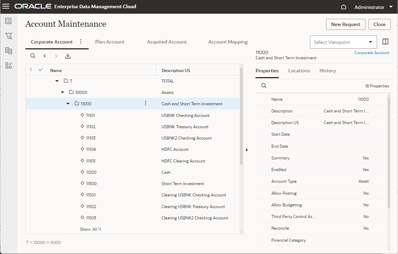398x254 pixels.
Task: Open the views list sidebar icon
Action: [9, 21]
